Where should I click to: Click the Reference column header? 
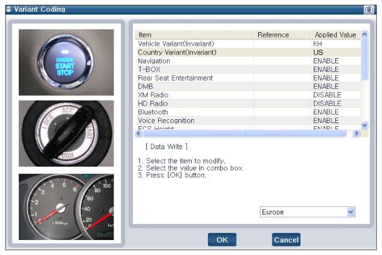(282, 35)
